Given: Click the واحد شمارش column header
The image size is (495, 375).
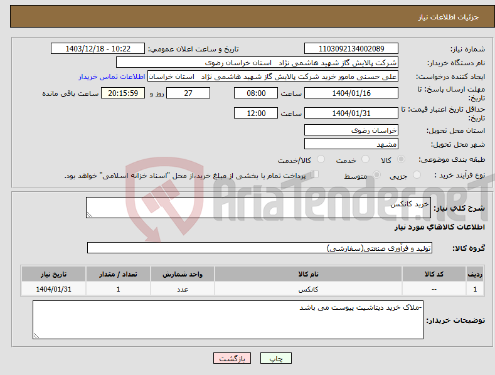Looking at the screenshot, I should (183, 274).
